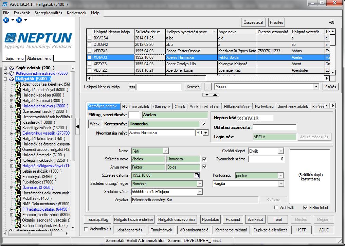Screen dimensions: 345x246
Task: Click the blue forward navigation arrow
Action: (x=19, y=20)
